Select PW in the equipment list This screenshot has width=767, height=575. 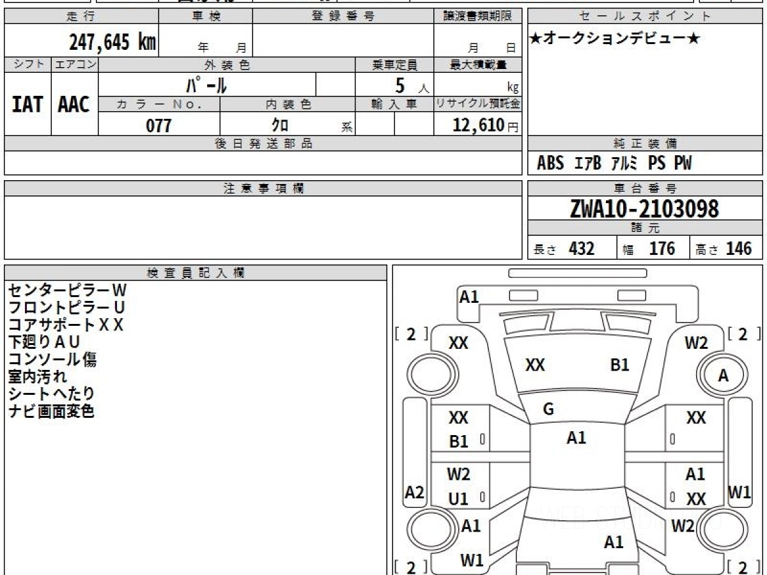(683, 164)
